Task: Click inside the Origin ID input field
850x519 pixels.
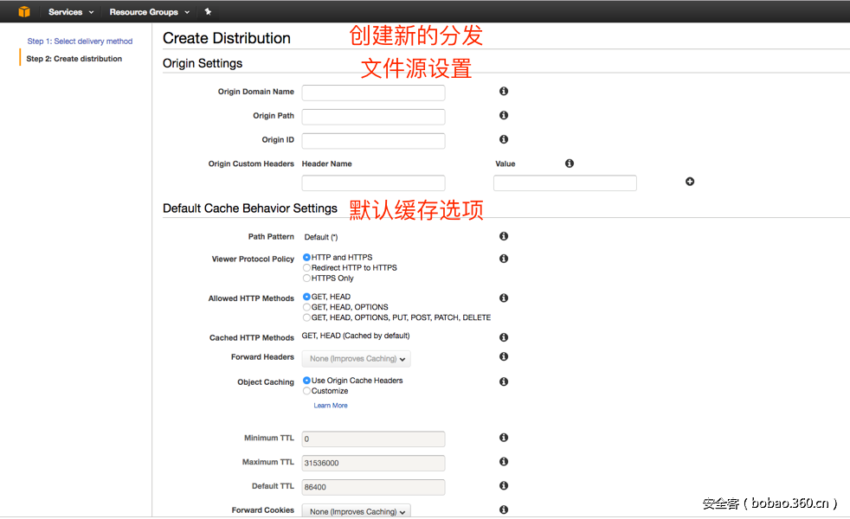Action: coord(373,140)
